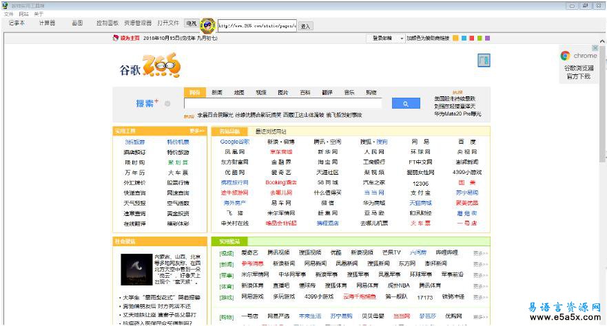607x326 pixels.
Task: Select the 视频 search tab
Action: tap(261, 93)
